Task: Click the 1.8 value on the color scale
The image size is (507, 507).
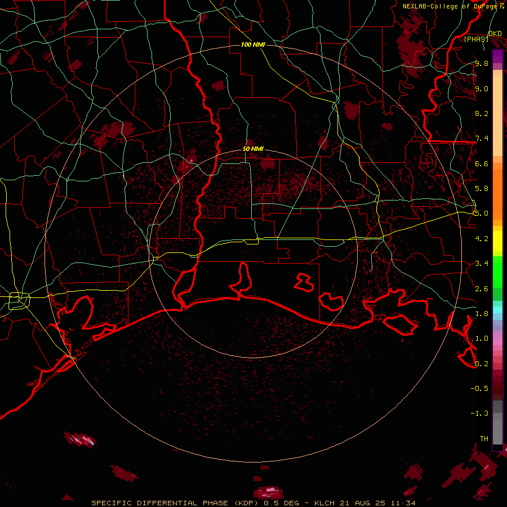Action: click(x=482, y=314)
